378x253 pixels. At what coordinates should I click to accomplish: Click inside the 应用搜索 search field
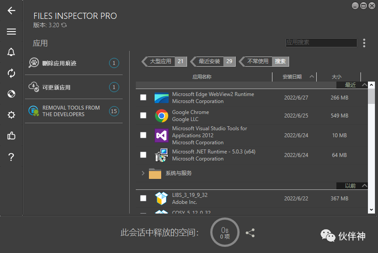click(321, 43)
